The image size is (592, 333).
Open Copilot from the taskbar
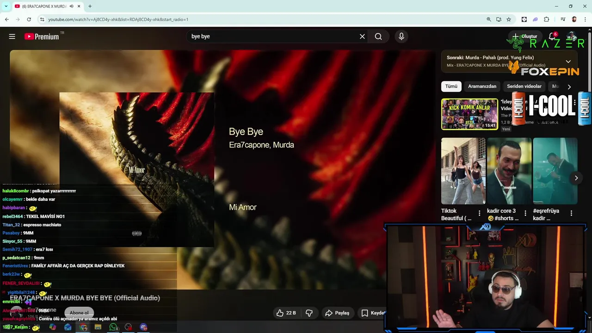tap(53, 327)
